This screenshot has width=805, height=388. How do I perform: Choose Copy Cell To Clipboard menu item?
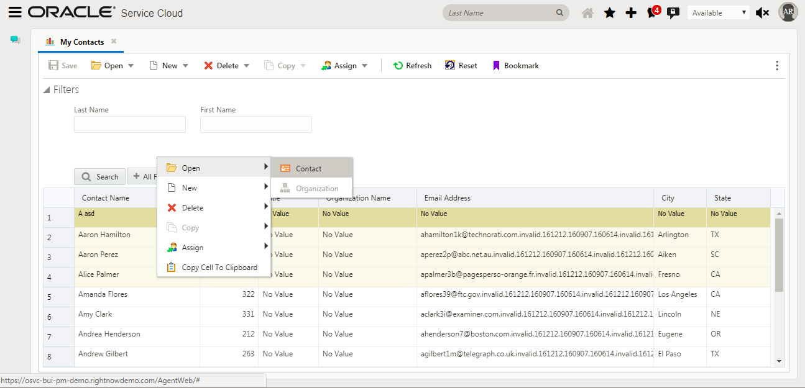coord(219,268)
